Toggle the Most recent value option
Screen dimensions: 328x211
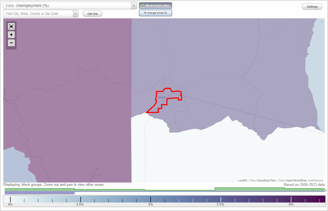[x=156, y=5]
